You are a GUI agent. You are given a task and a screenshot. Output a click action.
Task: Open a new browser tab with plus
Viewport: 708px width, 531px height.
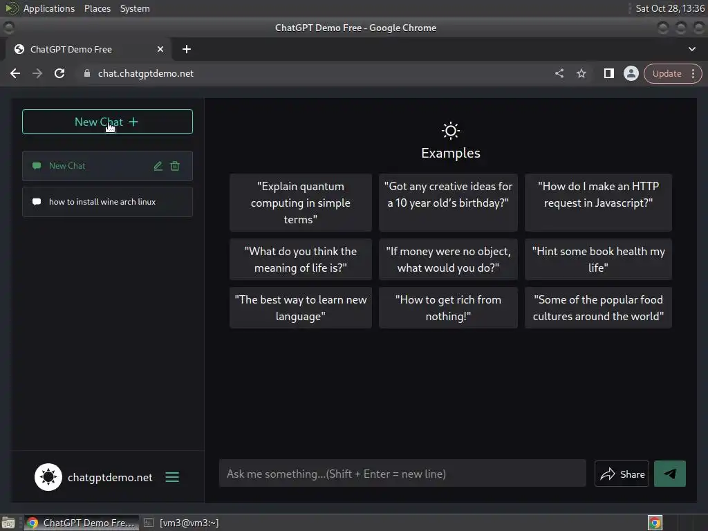(187, 49)
